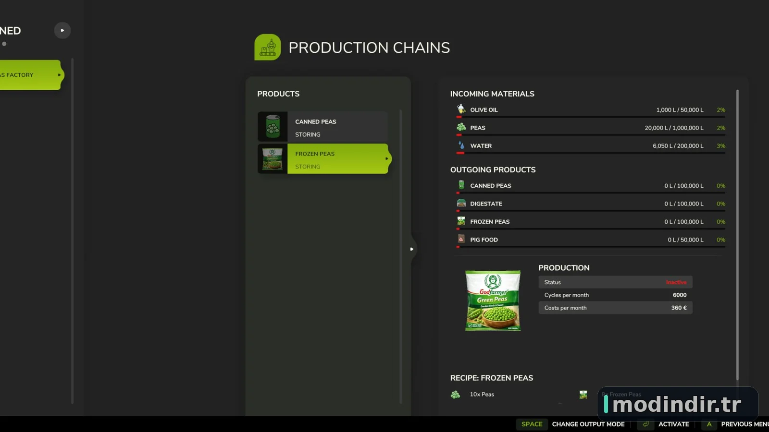Click the STORING status under Canned Peas
The width and height of the screenshot is (769, 432).
pyautogui.click(x=308, y=135)
